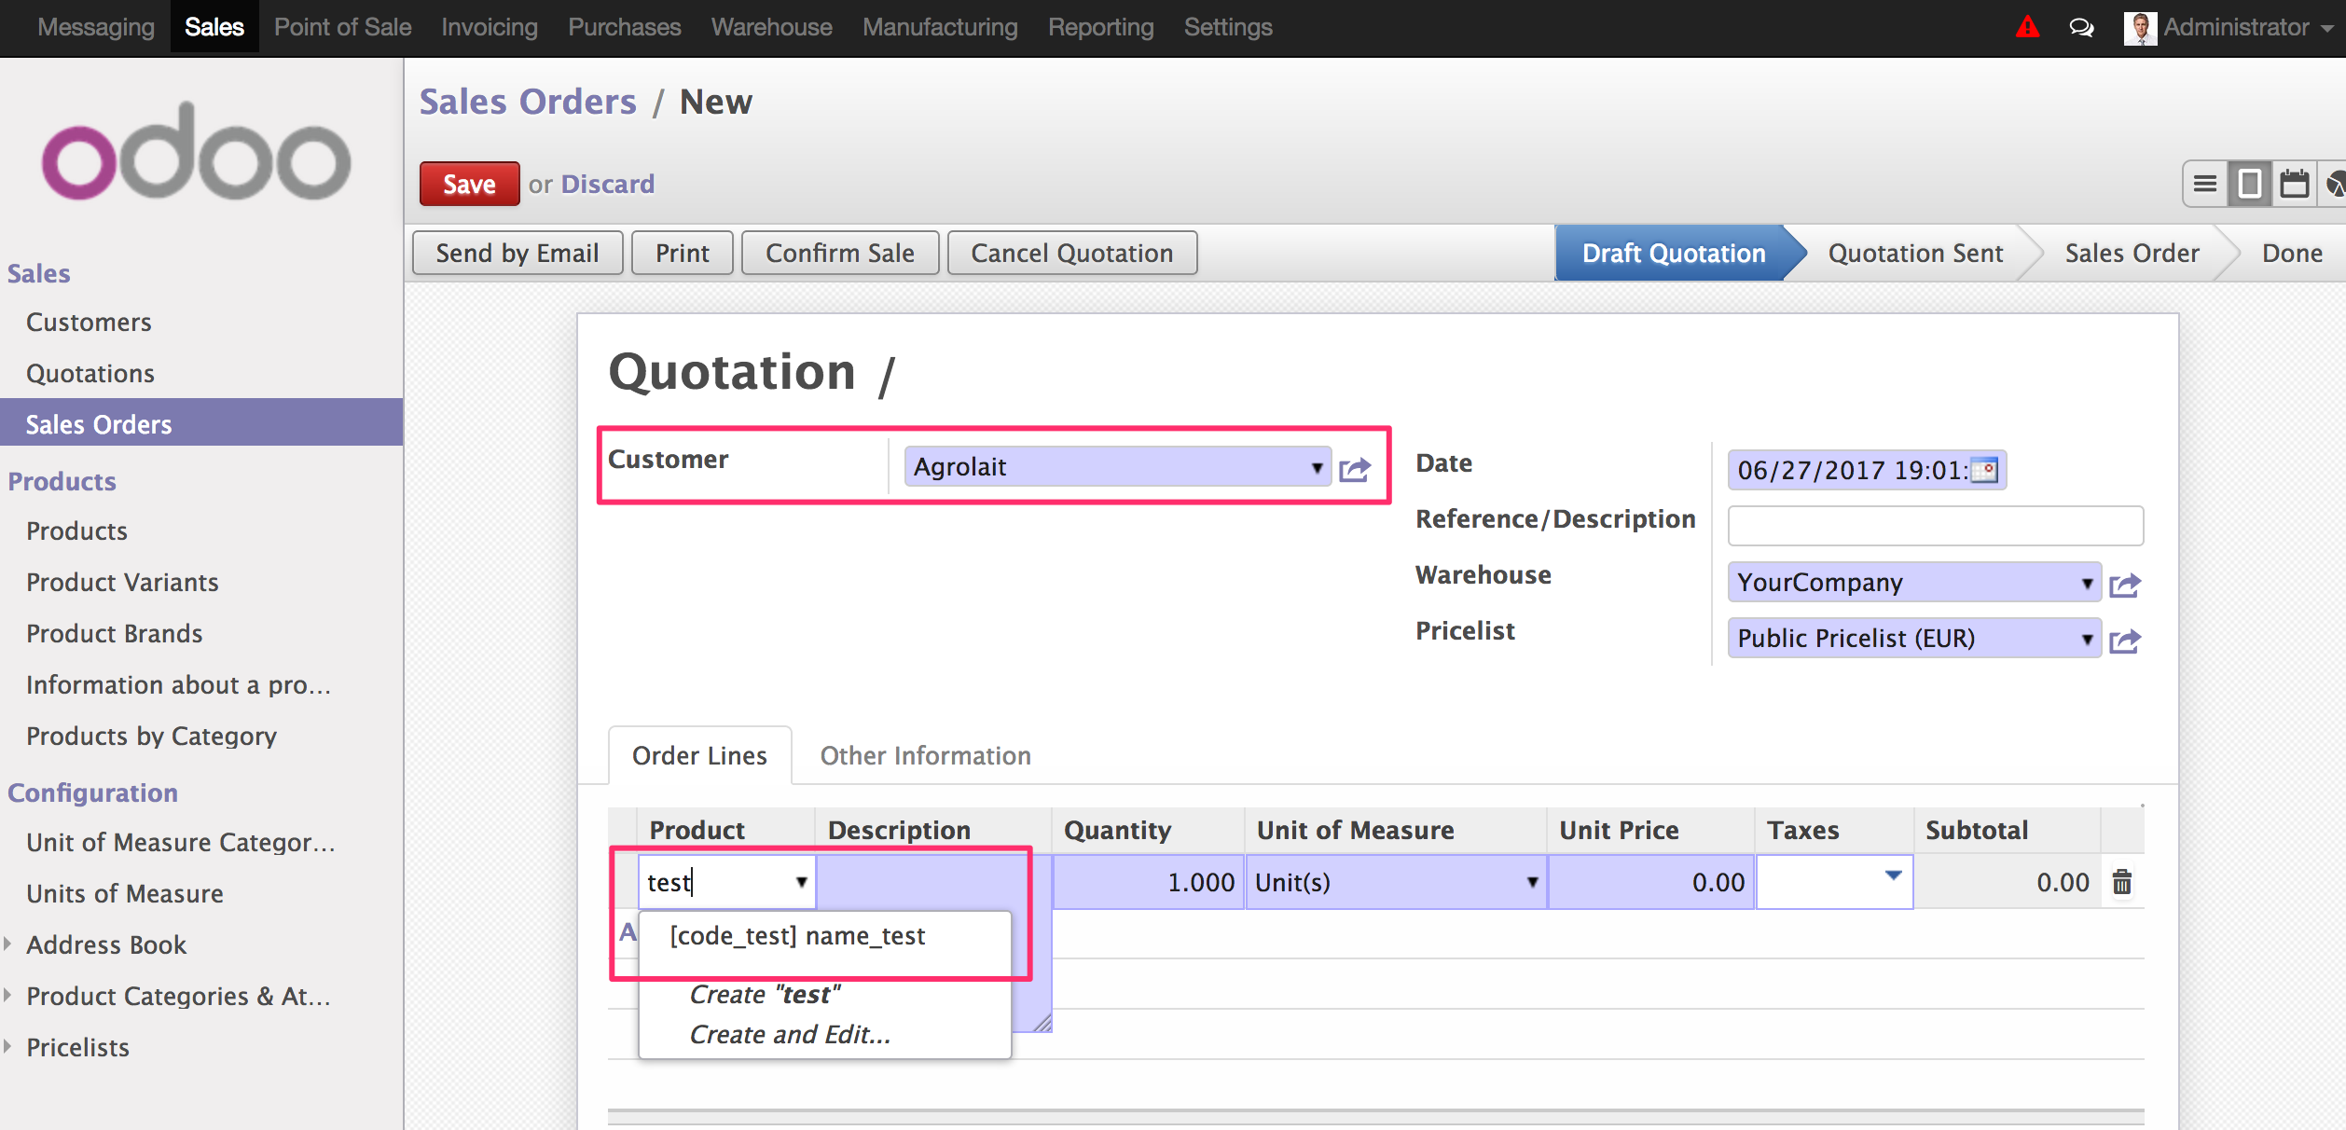2346x1130 pixels.
Task: Click the red warning alert icon
Action: tap(2026, 27)
